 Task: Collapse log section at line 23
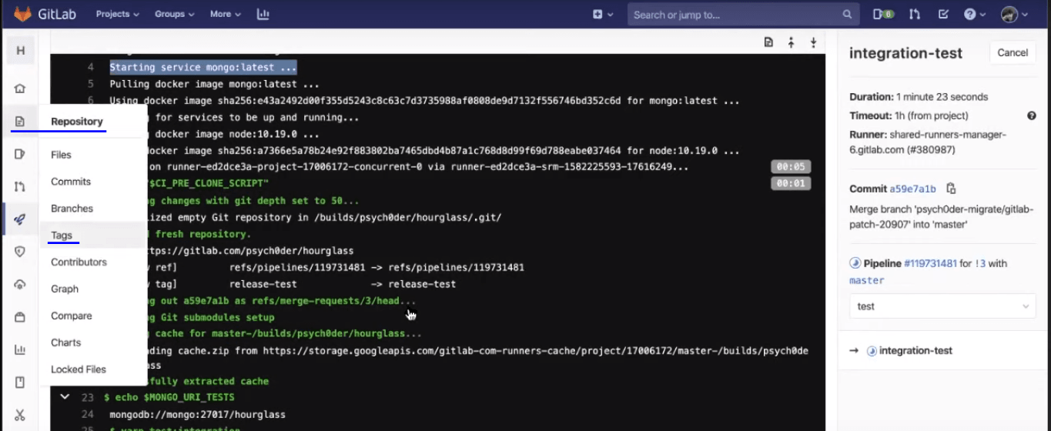(65, 397)
